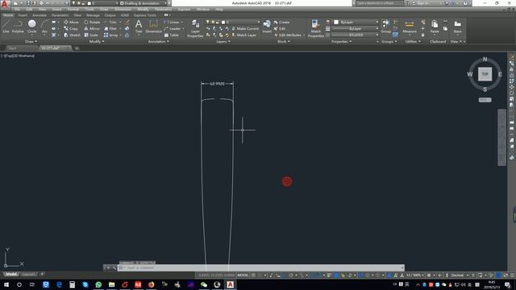Click the Group icon
Screen dimensions: 516x290
click(385, 27)
